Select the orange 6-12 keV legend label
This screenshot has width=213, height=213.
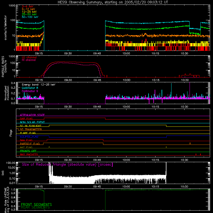click(x=28, y=9)
